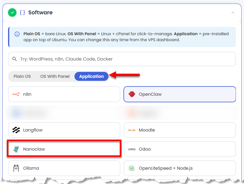This screenshot has width=244, height=184.
Task: Click the purple Odoo logo icon
Action: pos(132,149)
